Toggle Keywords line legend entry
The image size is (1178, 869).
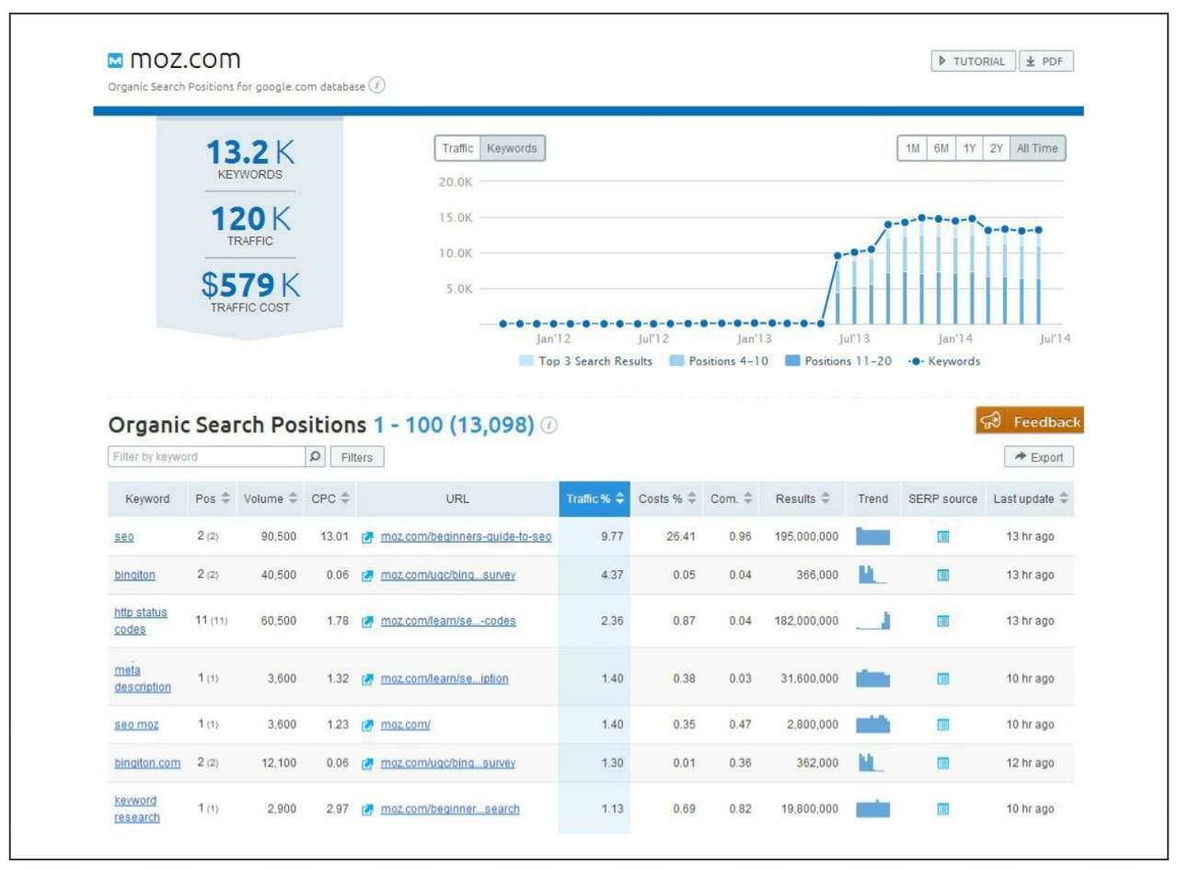pyautogui.click(x=944, y=361)
